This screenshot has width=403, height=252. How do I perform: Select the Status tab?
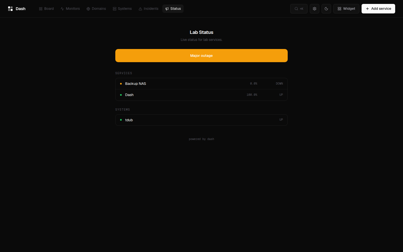[173, 9]
